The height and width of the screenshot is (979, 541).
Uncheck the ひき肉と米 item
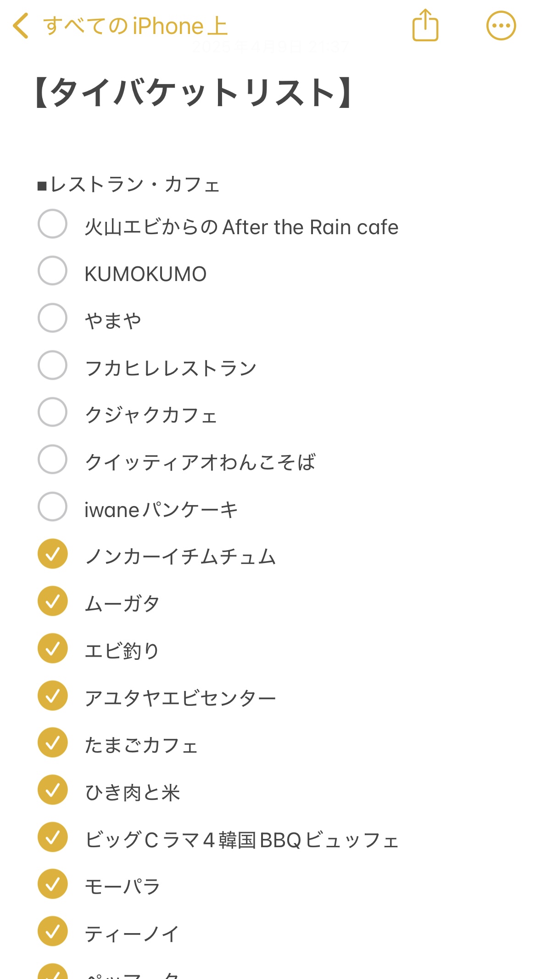point(53,790)
